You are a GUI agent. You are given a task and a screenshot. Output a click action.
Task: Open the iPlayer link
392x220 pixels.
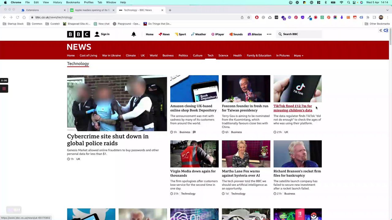[x=218, y=34]
